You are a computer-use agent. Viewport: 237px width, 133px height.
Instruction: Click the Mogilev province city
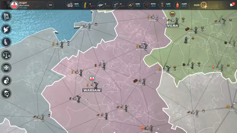[220, 22]
